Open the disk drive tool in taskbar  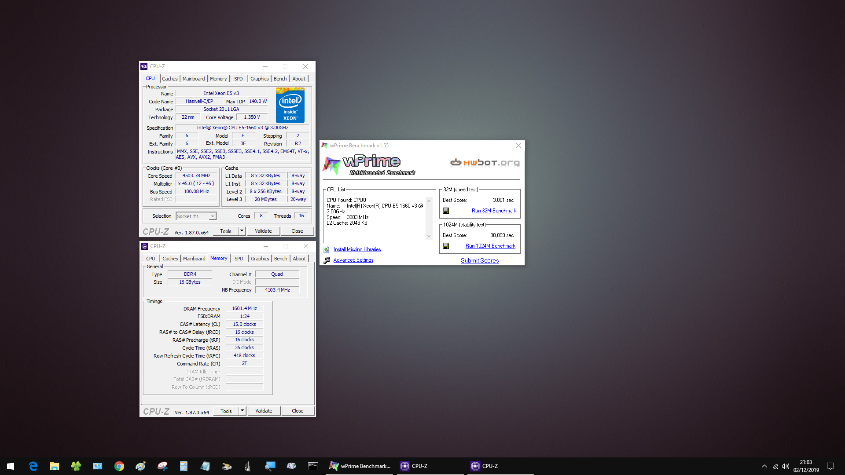[x=227, y=466]
